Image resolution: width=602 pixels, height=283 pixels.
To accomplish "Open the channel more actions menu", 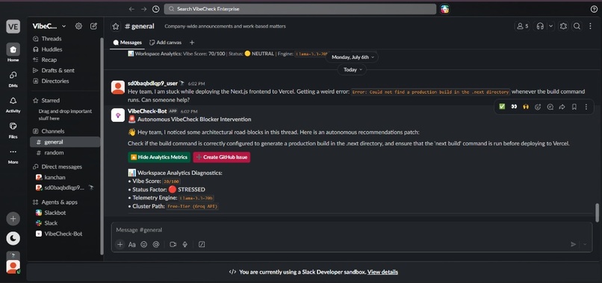I will [590, 26].
